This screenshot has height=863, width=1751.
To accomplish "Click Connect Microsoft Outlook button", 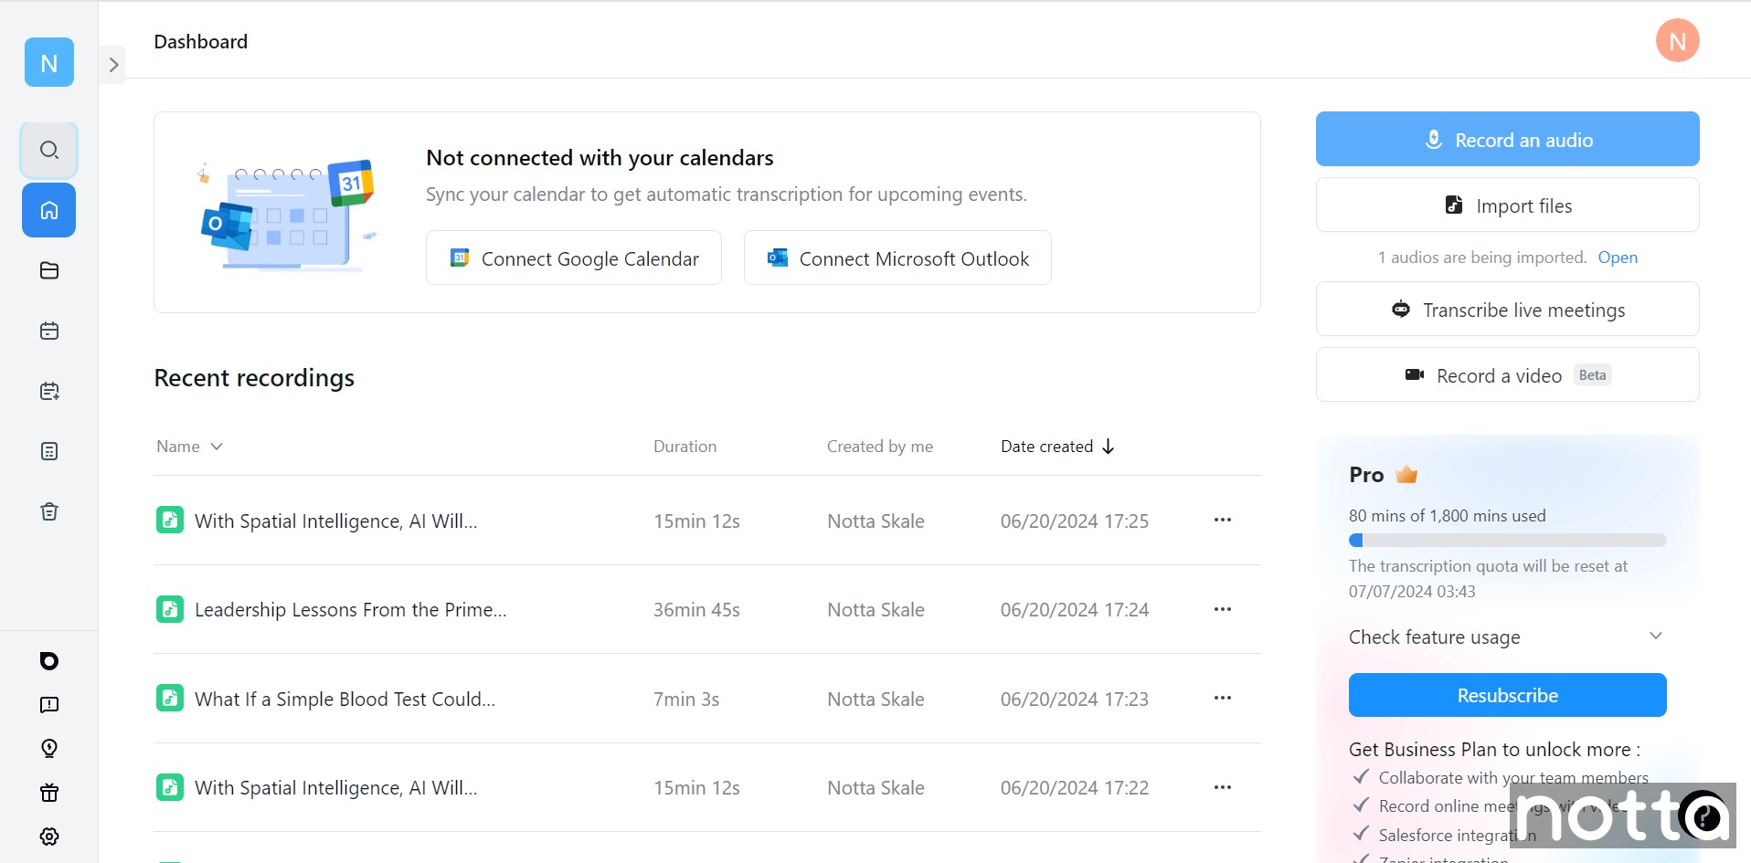I will [x=897, y=258].
